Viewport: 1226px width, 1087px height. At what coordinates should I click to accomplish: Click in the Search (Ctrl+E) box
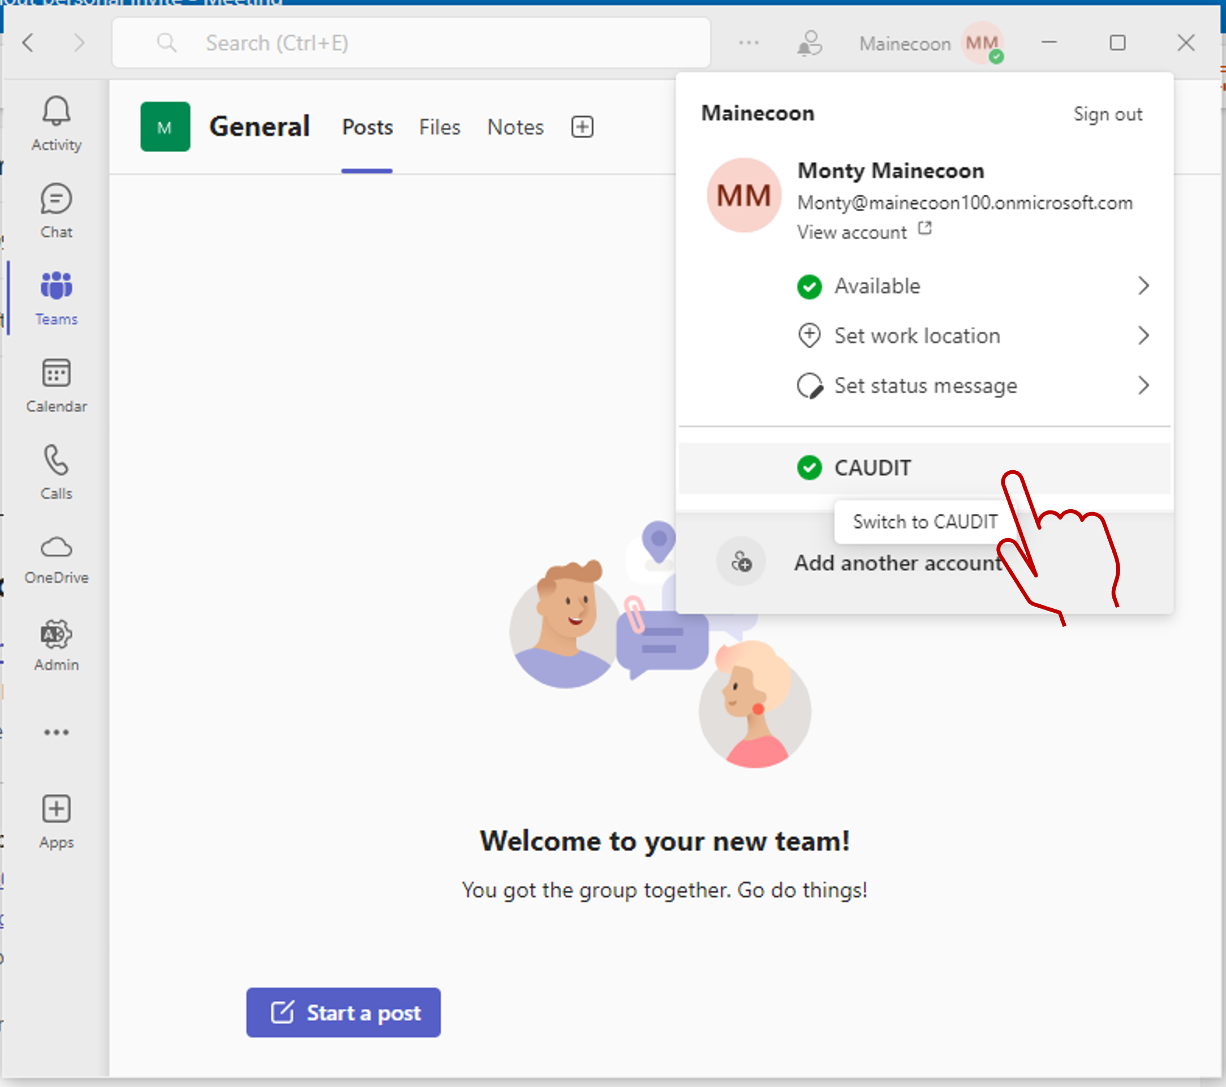[411, 42]
